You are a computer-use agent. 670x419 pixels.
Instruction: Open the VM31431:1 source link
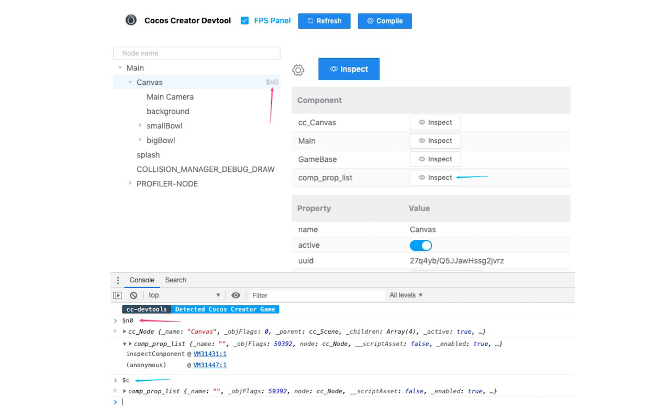pyautogui.click(x=210, y=354)
